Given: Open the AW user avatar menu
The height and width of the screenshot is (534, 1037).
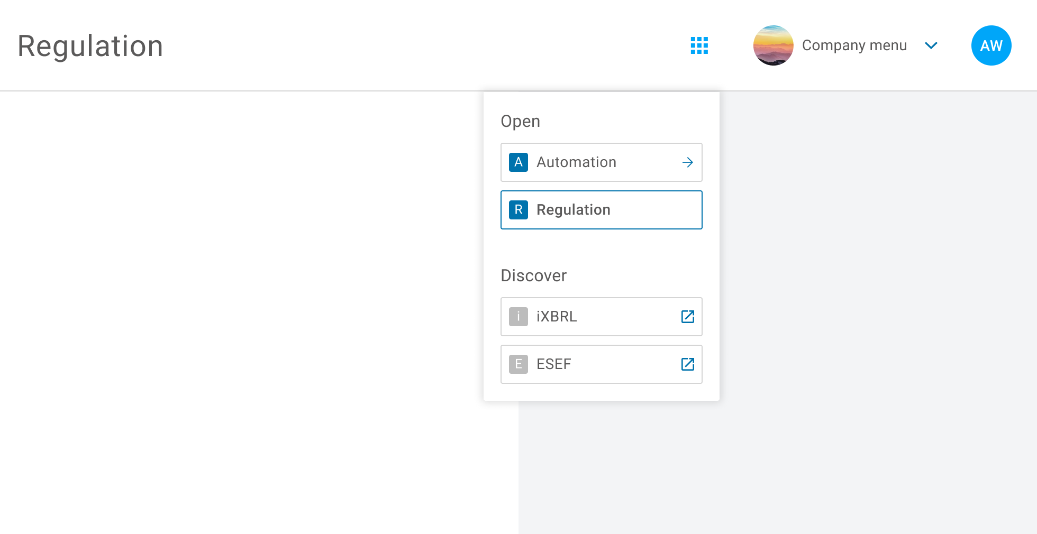Looking at the screenshot, I should 991,45.
